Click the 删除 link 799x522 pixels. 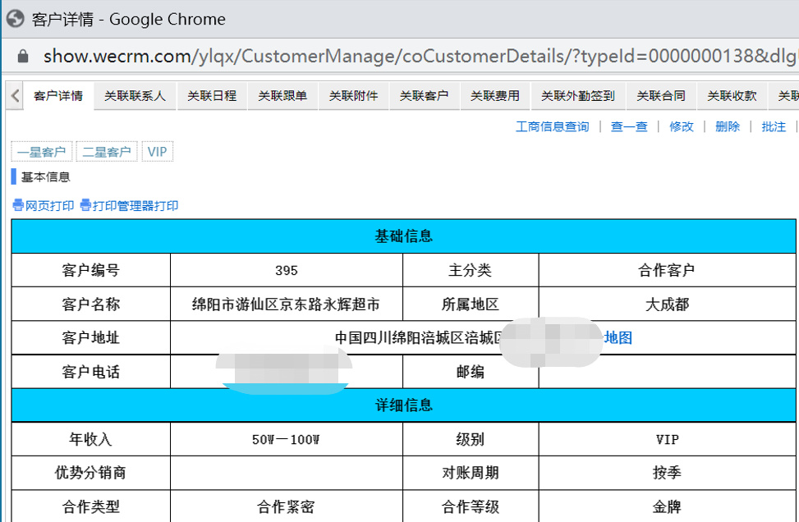pos(728,126)
